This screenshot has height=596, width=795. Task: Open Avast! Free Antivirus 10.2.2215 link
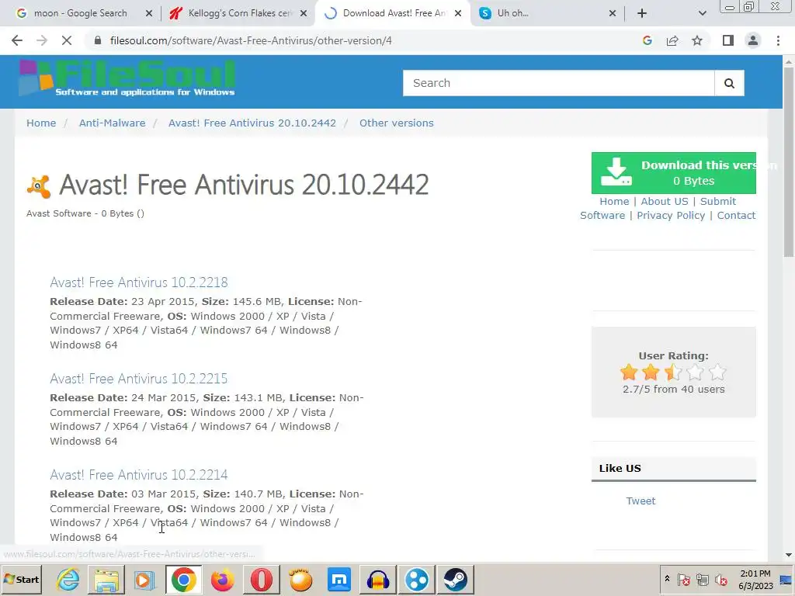click(139, 379)
